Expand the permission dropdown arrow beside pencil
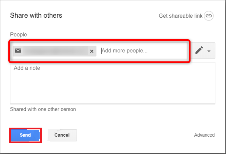This screenshot has width=226, height=154. pos(209,51)
